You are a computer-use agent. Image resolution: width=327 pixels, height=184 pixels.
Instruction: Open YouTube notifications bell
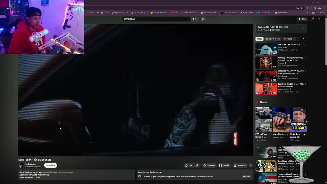tap(312, 19)
